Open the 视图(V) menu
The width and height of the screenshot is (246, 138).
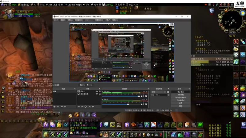click(70, 20)
